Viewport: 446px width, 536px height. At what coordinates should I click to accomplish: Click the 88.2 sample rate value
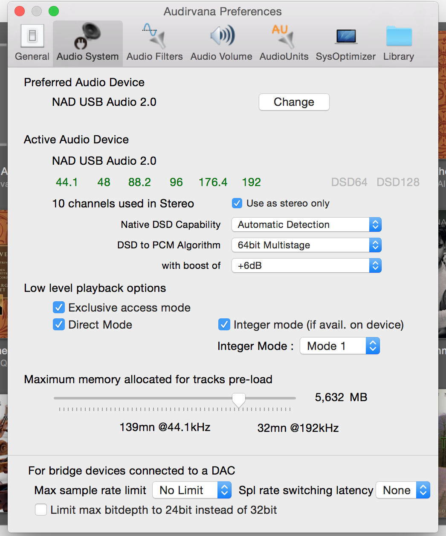coord(139,182)
